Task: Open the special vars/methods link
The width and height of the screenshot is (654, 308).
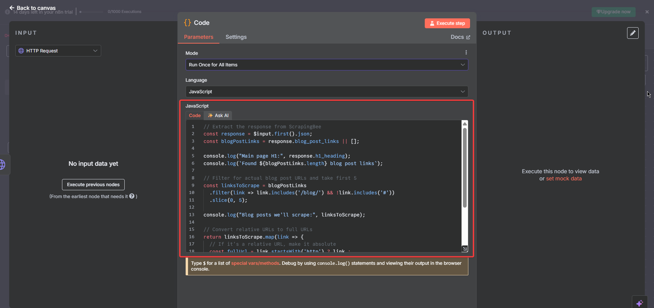Action: coord(255,263)
